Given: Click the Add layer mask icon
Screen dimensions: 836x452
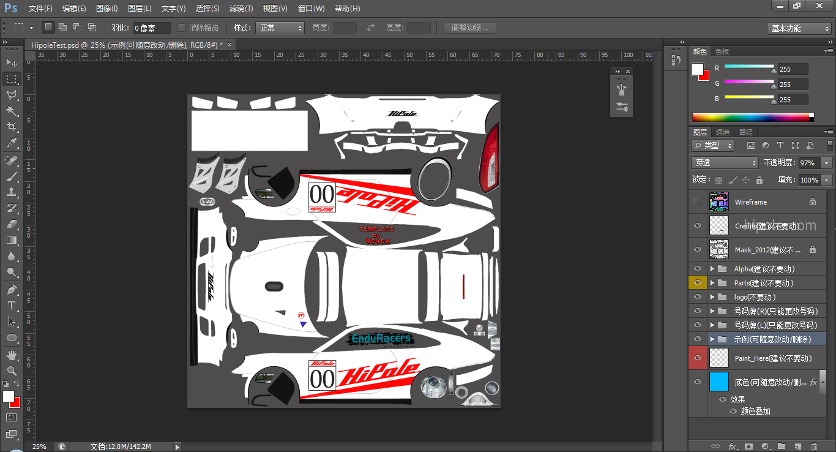Looking at the screenshot, I should pyautogui.click(x=748, y=446).
